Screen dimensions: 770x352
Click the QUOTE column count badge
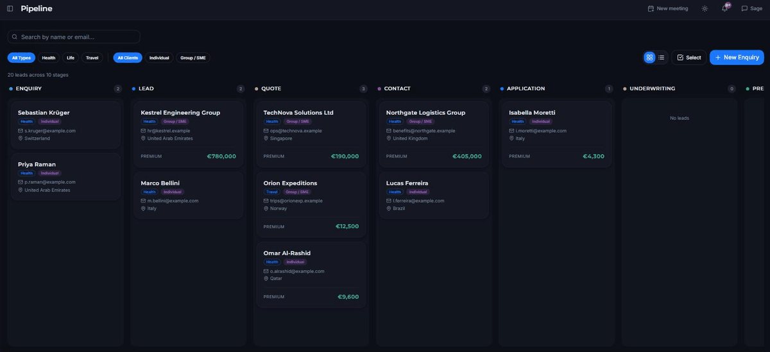(x=364, y=89)
